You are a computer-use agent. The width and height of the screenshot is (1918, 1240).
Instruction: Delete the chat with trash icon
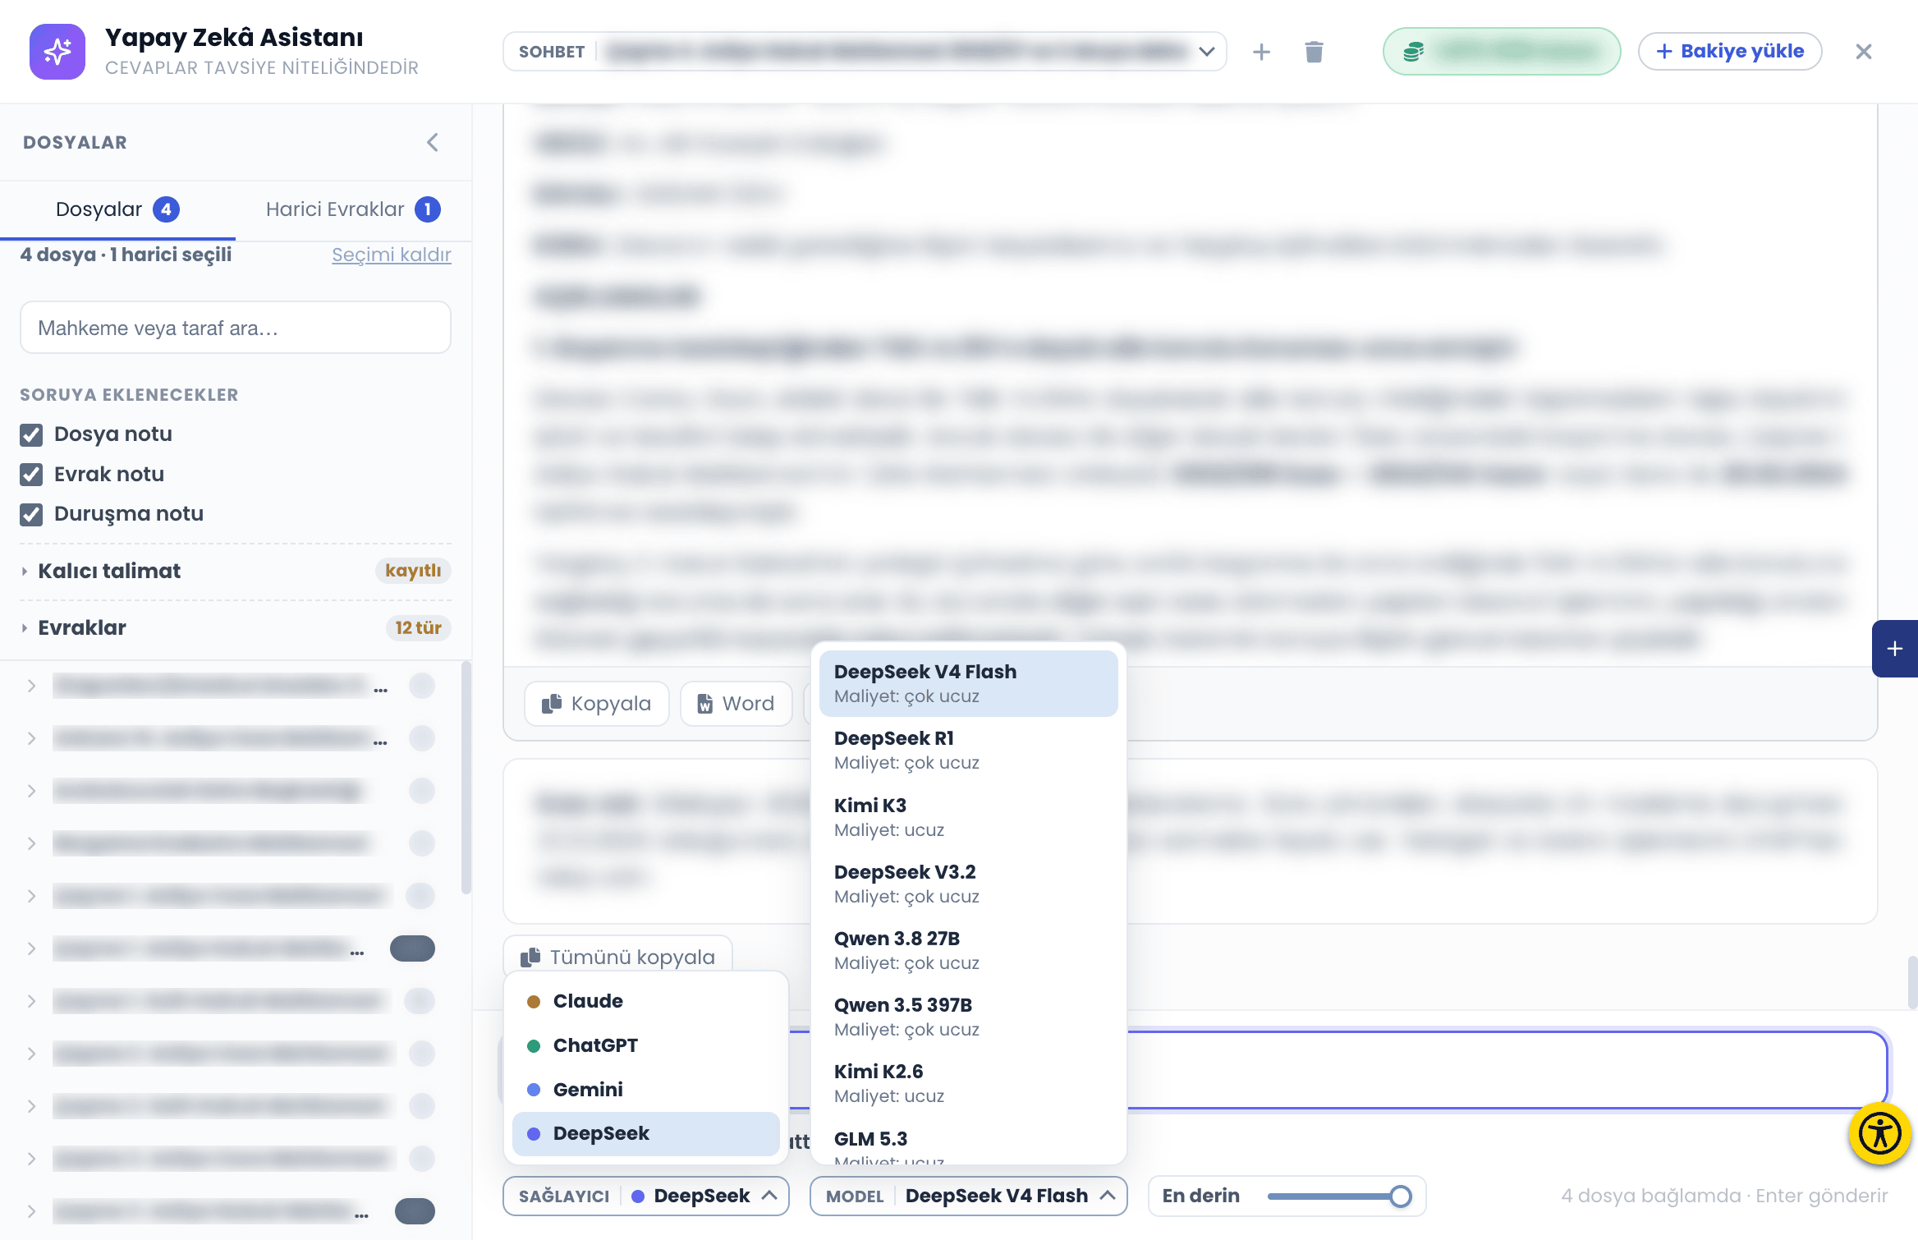click(x=1314, y=52)
